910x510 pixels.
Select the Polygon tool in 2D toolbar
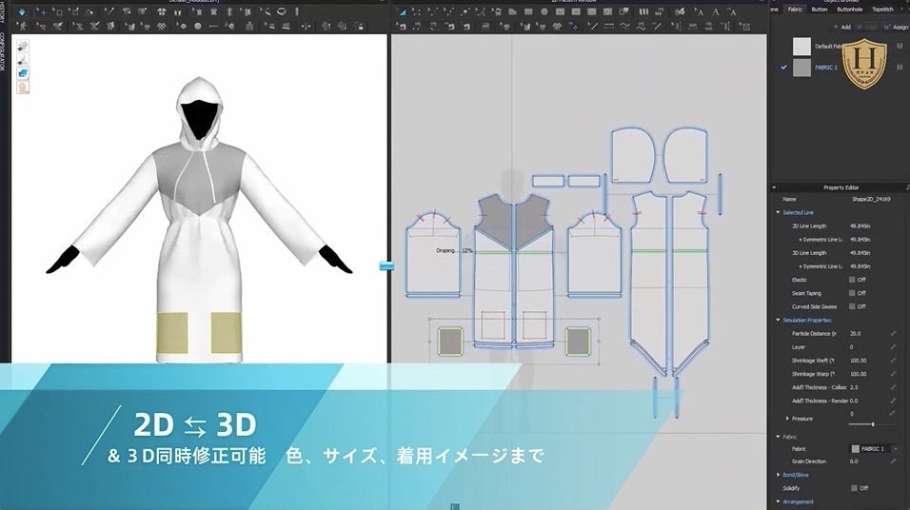(512, 12)
